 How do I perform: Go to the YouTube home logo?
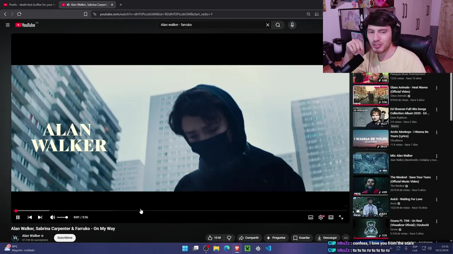tap(26, 25)
